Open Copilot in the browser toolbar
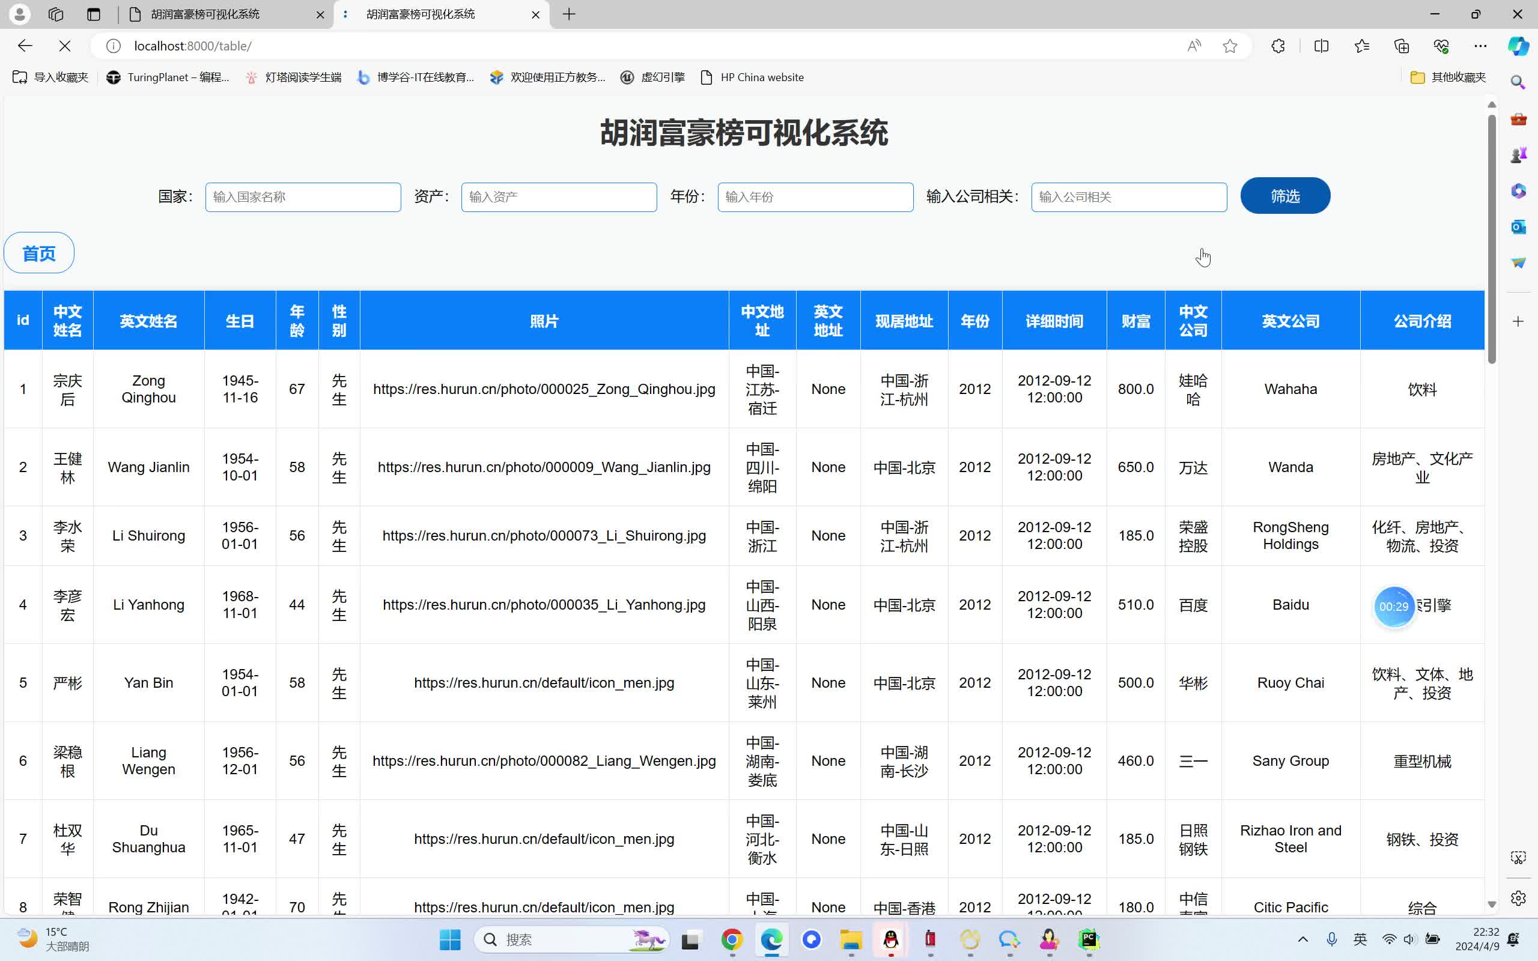1538x961 pixels. [x=1518, y=46]
